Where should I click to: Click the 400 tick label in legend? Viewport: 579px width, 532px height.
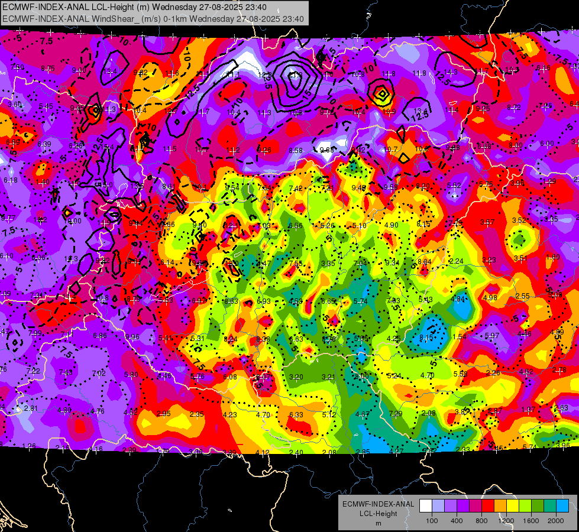coord(457,521)
